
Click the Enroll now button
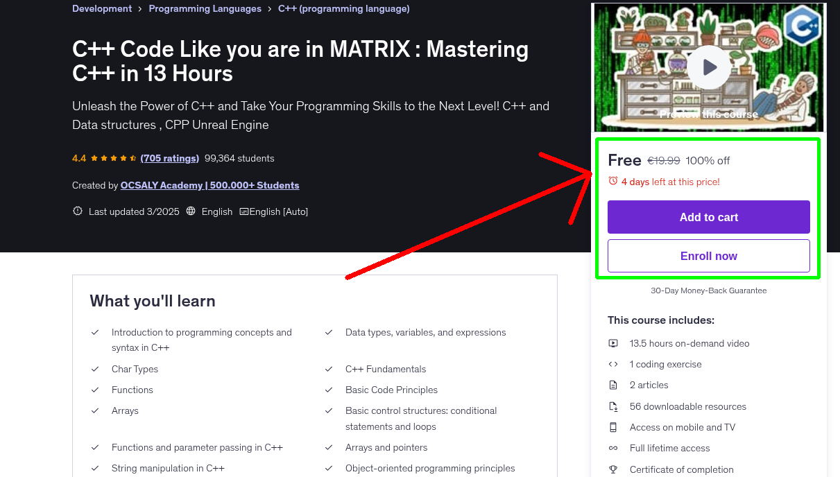click(709, 256)
